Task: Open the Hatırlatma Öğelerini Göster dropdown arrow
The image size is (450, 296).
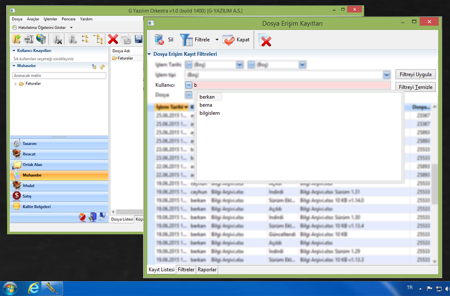Action: coord(71,27)
